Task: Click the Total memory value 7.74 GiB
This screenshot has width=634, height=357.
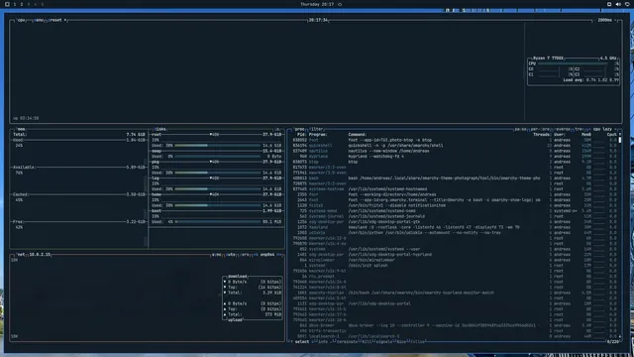Action: [136, 135]
